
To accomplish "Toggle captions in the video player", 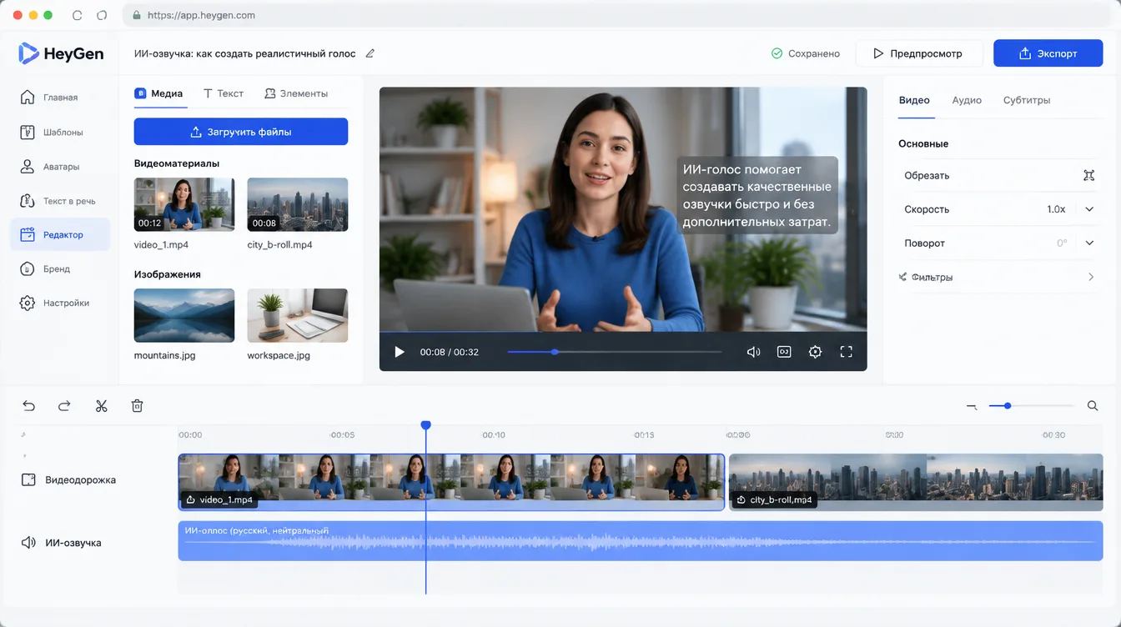I will tap(784, 352).
